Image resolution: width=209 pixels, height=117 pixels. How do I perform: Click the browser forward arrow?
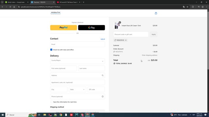pyautogui.click(x=6, y=7)
